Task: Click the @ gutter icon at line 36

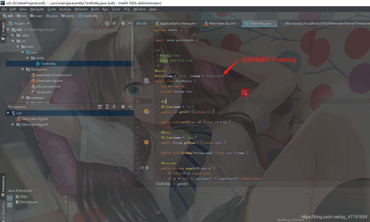Action: coord(147,168)
